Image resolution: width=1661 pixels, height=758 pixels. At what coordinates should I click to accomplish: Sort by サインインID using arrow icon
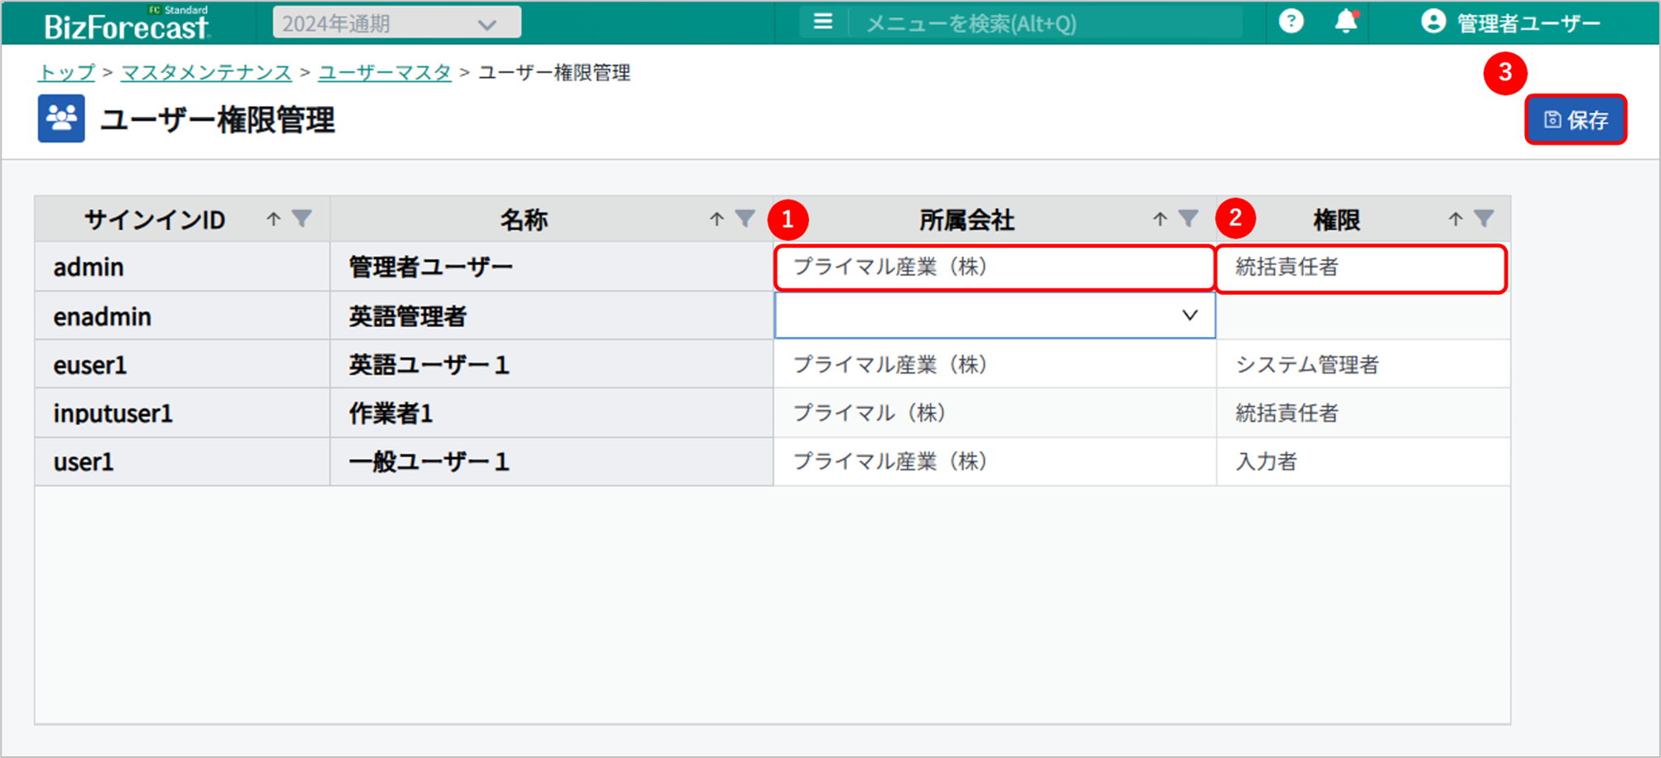pos(274,219)
